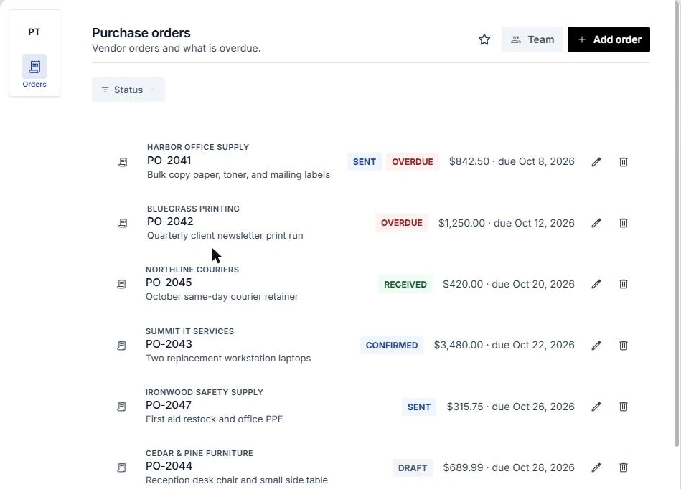Click vendor name Bluegrass Printing
The height and width of the screenshot is (489, 681).
193,209
